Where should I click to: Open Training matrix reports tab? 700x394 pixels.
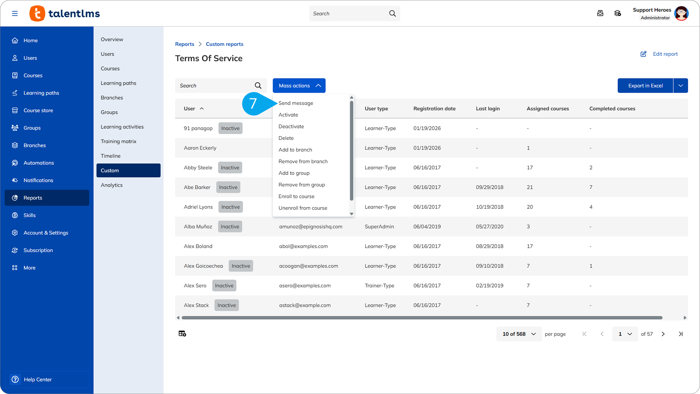[118, 141]
